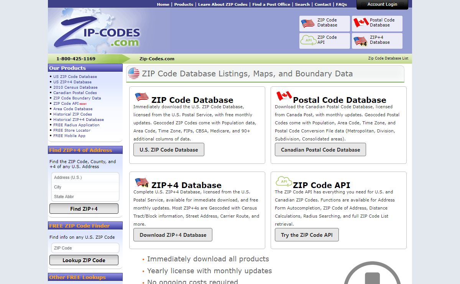Image resolution: width=460 pixels, height=284 pixels.
Task: Open ZIP Code API sidebar link
Action: point(66,103)
